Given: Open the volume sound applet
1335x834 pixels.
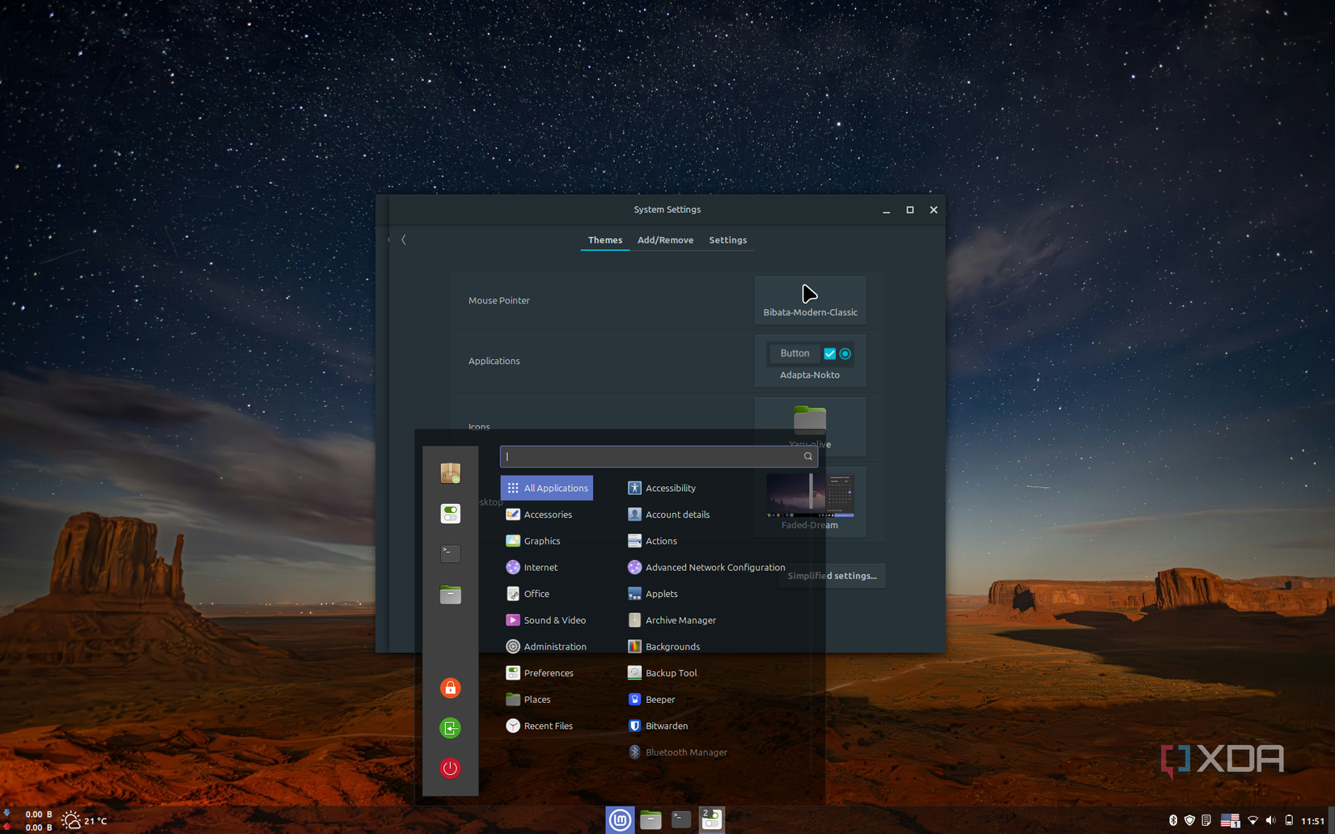Looking at the screenshot, I should pyautogui.click(x=1270, y=821).
